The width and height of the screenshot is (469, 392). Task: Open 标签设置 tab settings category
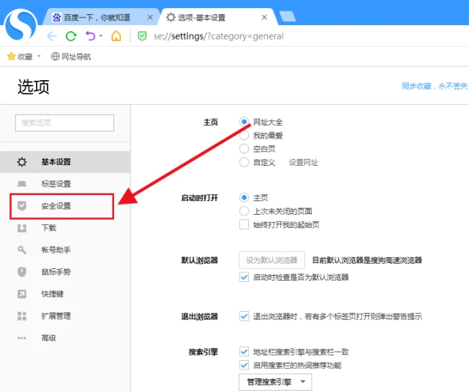(x=56, y=183)
